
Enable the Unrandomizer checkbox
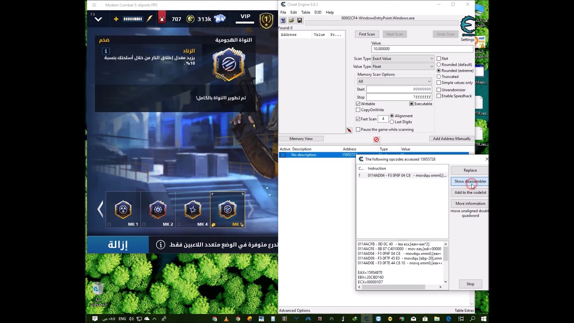(x=439, y=90)
